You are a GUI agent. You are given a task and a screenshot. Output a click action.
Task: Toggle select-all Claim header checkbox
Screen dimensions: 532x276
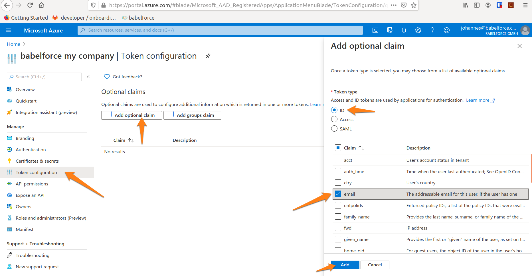coord(338,148)
